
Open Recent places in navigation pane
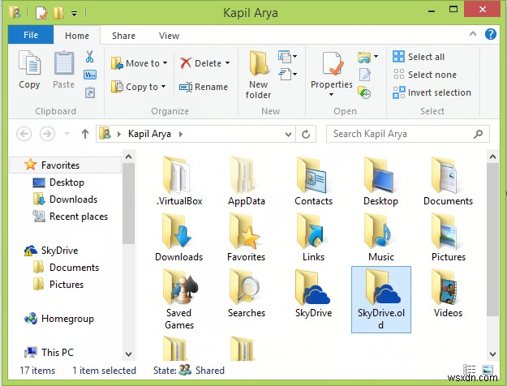click(70, 217)
